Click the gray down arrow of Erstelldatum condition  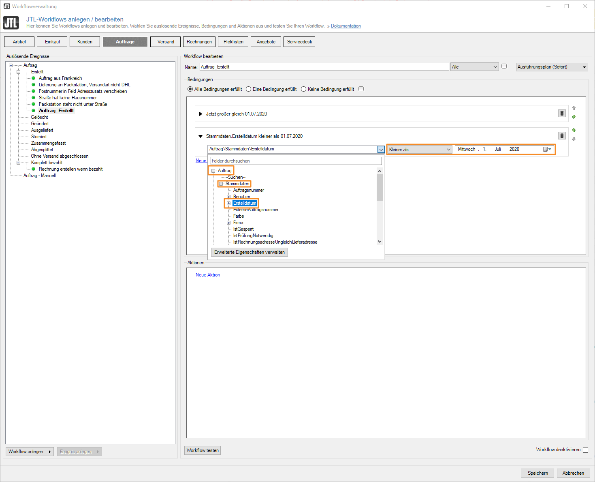pyautogui.click(x=574, y=139)
